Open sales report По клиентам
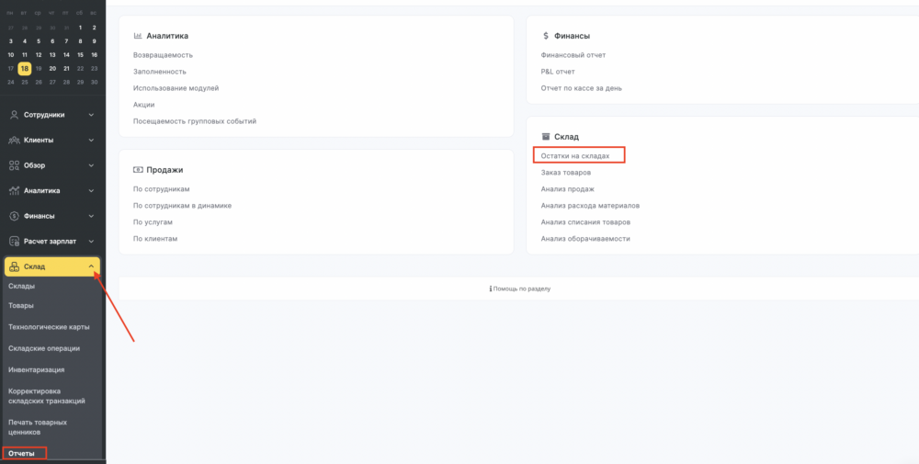The height and width of the screenshot is (464, 919). (x=154, y=239)
